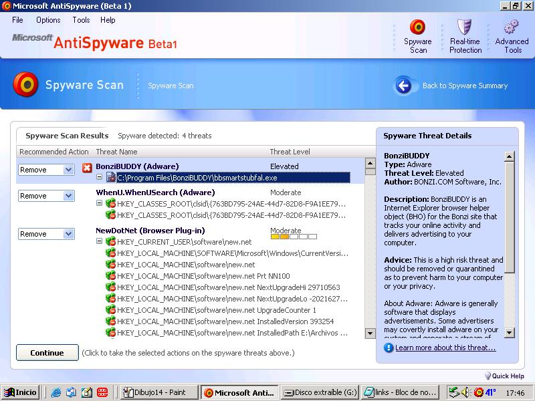The height and width of the screenshot is (401, 535).
Task: Open Advanced Tools gears icon
Action: [511, 27]
